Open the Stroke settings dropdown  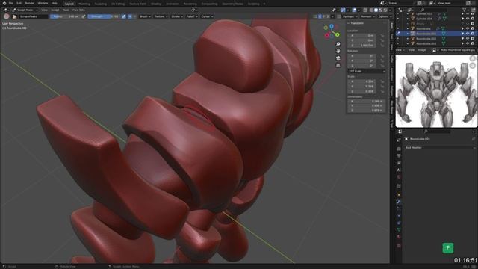coord(177,16)
